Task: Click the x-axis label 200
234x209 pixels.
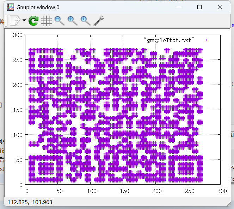Action: (x=157, y=191)
